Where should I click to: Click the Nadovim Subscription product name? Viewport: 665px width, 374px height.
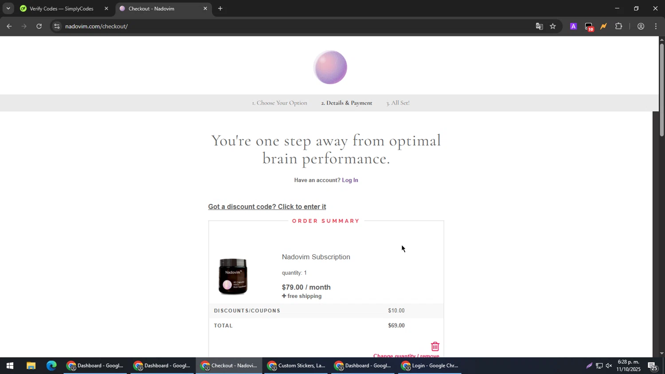click(316, 257)
